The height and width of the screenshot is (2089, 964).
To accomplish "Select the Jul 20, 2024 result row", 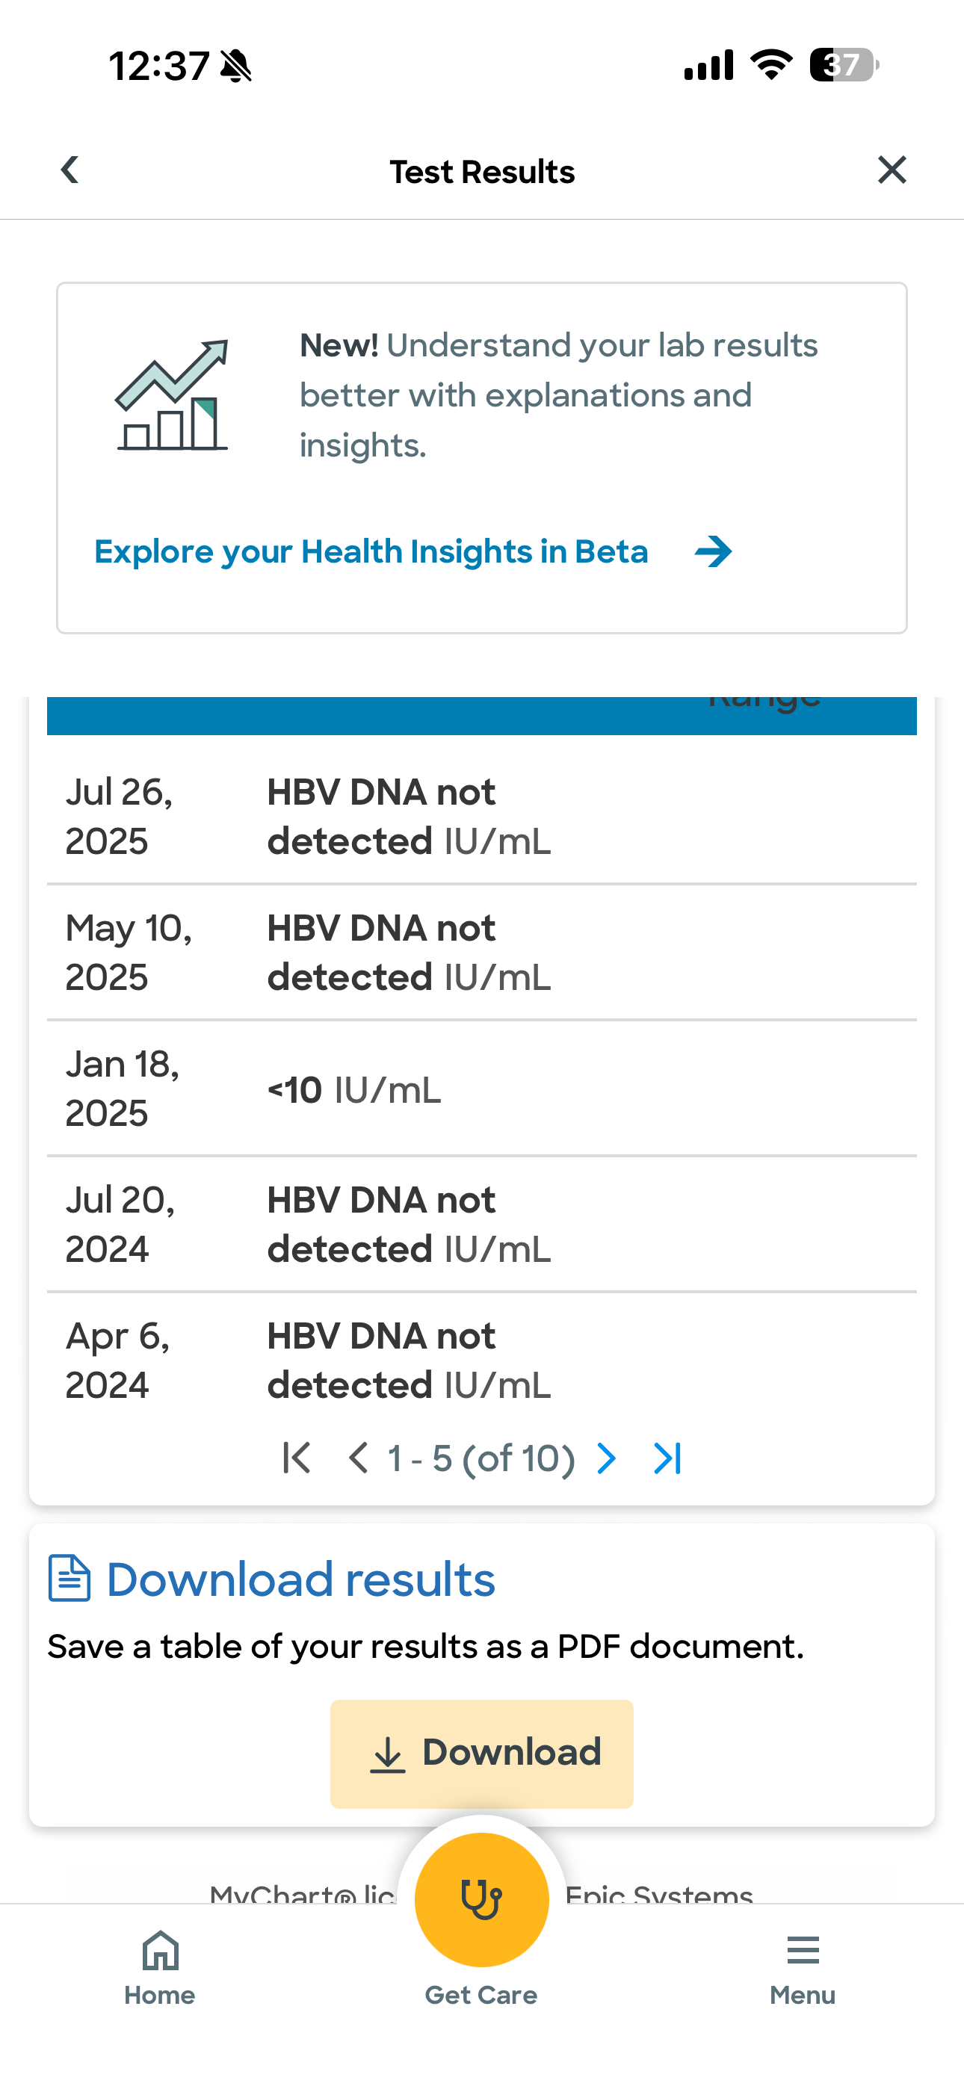I will point(481,1225).
